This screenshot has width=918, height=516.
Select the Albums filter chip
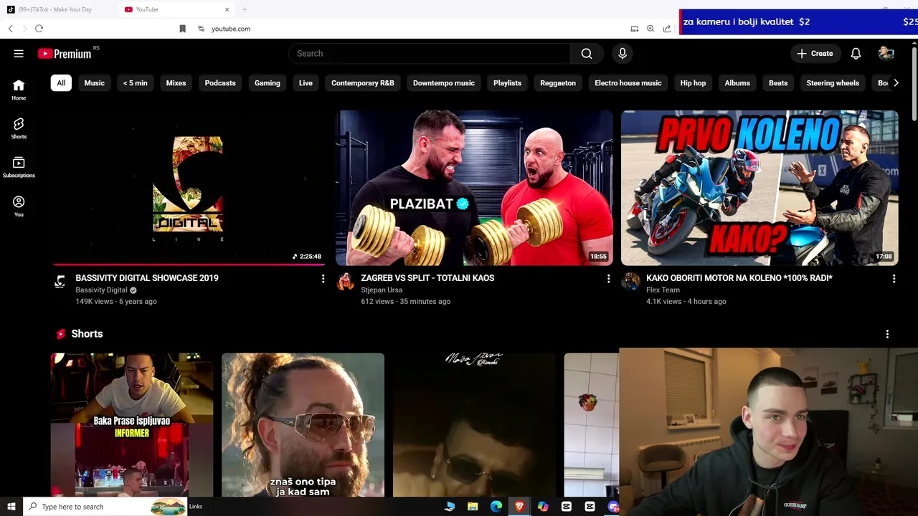737,83
